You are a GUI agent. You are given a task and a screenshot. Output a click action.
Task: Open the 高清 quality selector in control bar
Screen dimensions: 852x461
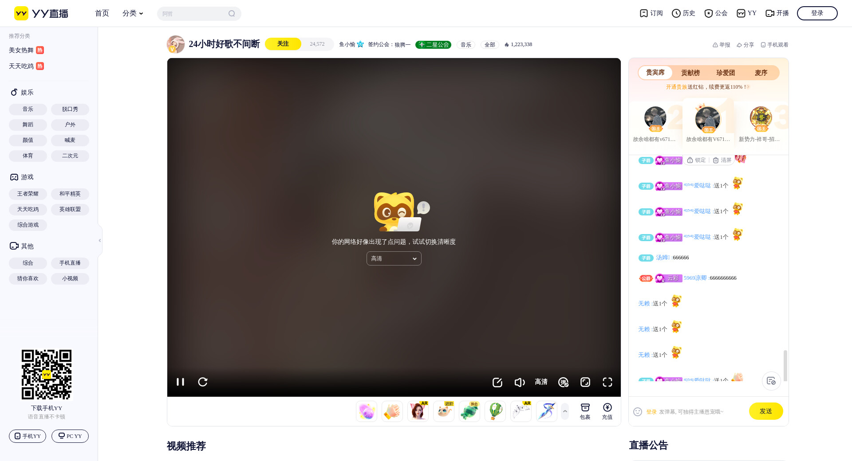[541, 382]
